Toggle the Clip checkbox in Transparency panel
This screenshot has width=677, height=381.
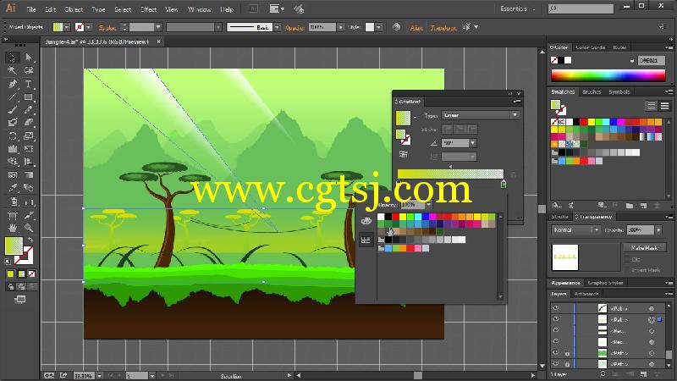[x=627, y=259]
